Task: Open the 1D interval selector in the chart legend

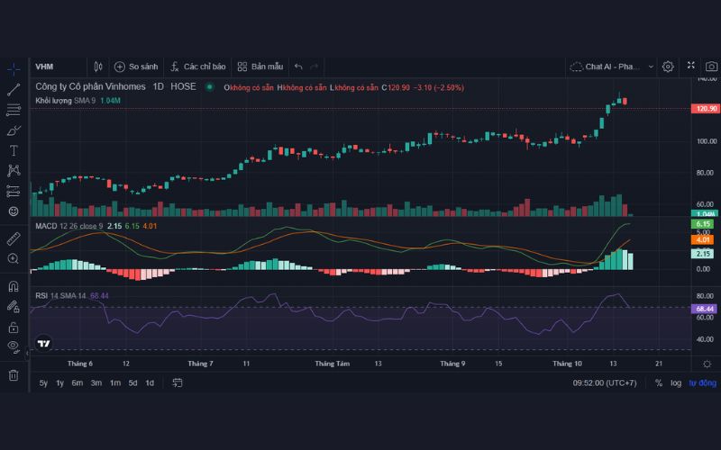Action: tap(159, 86)
